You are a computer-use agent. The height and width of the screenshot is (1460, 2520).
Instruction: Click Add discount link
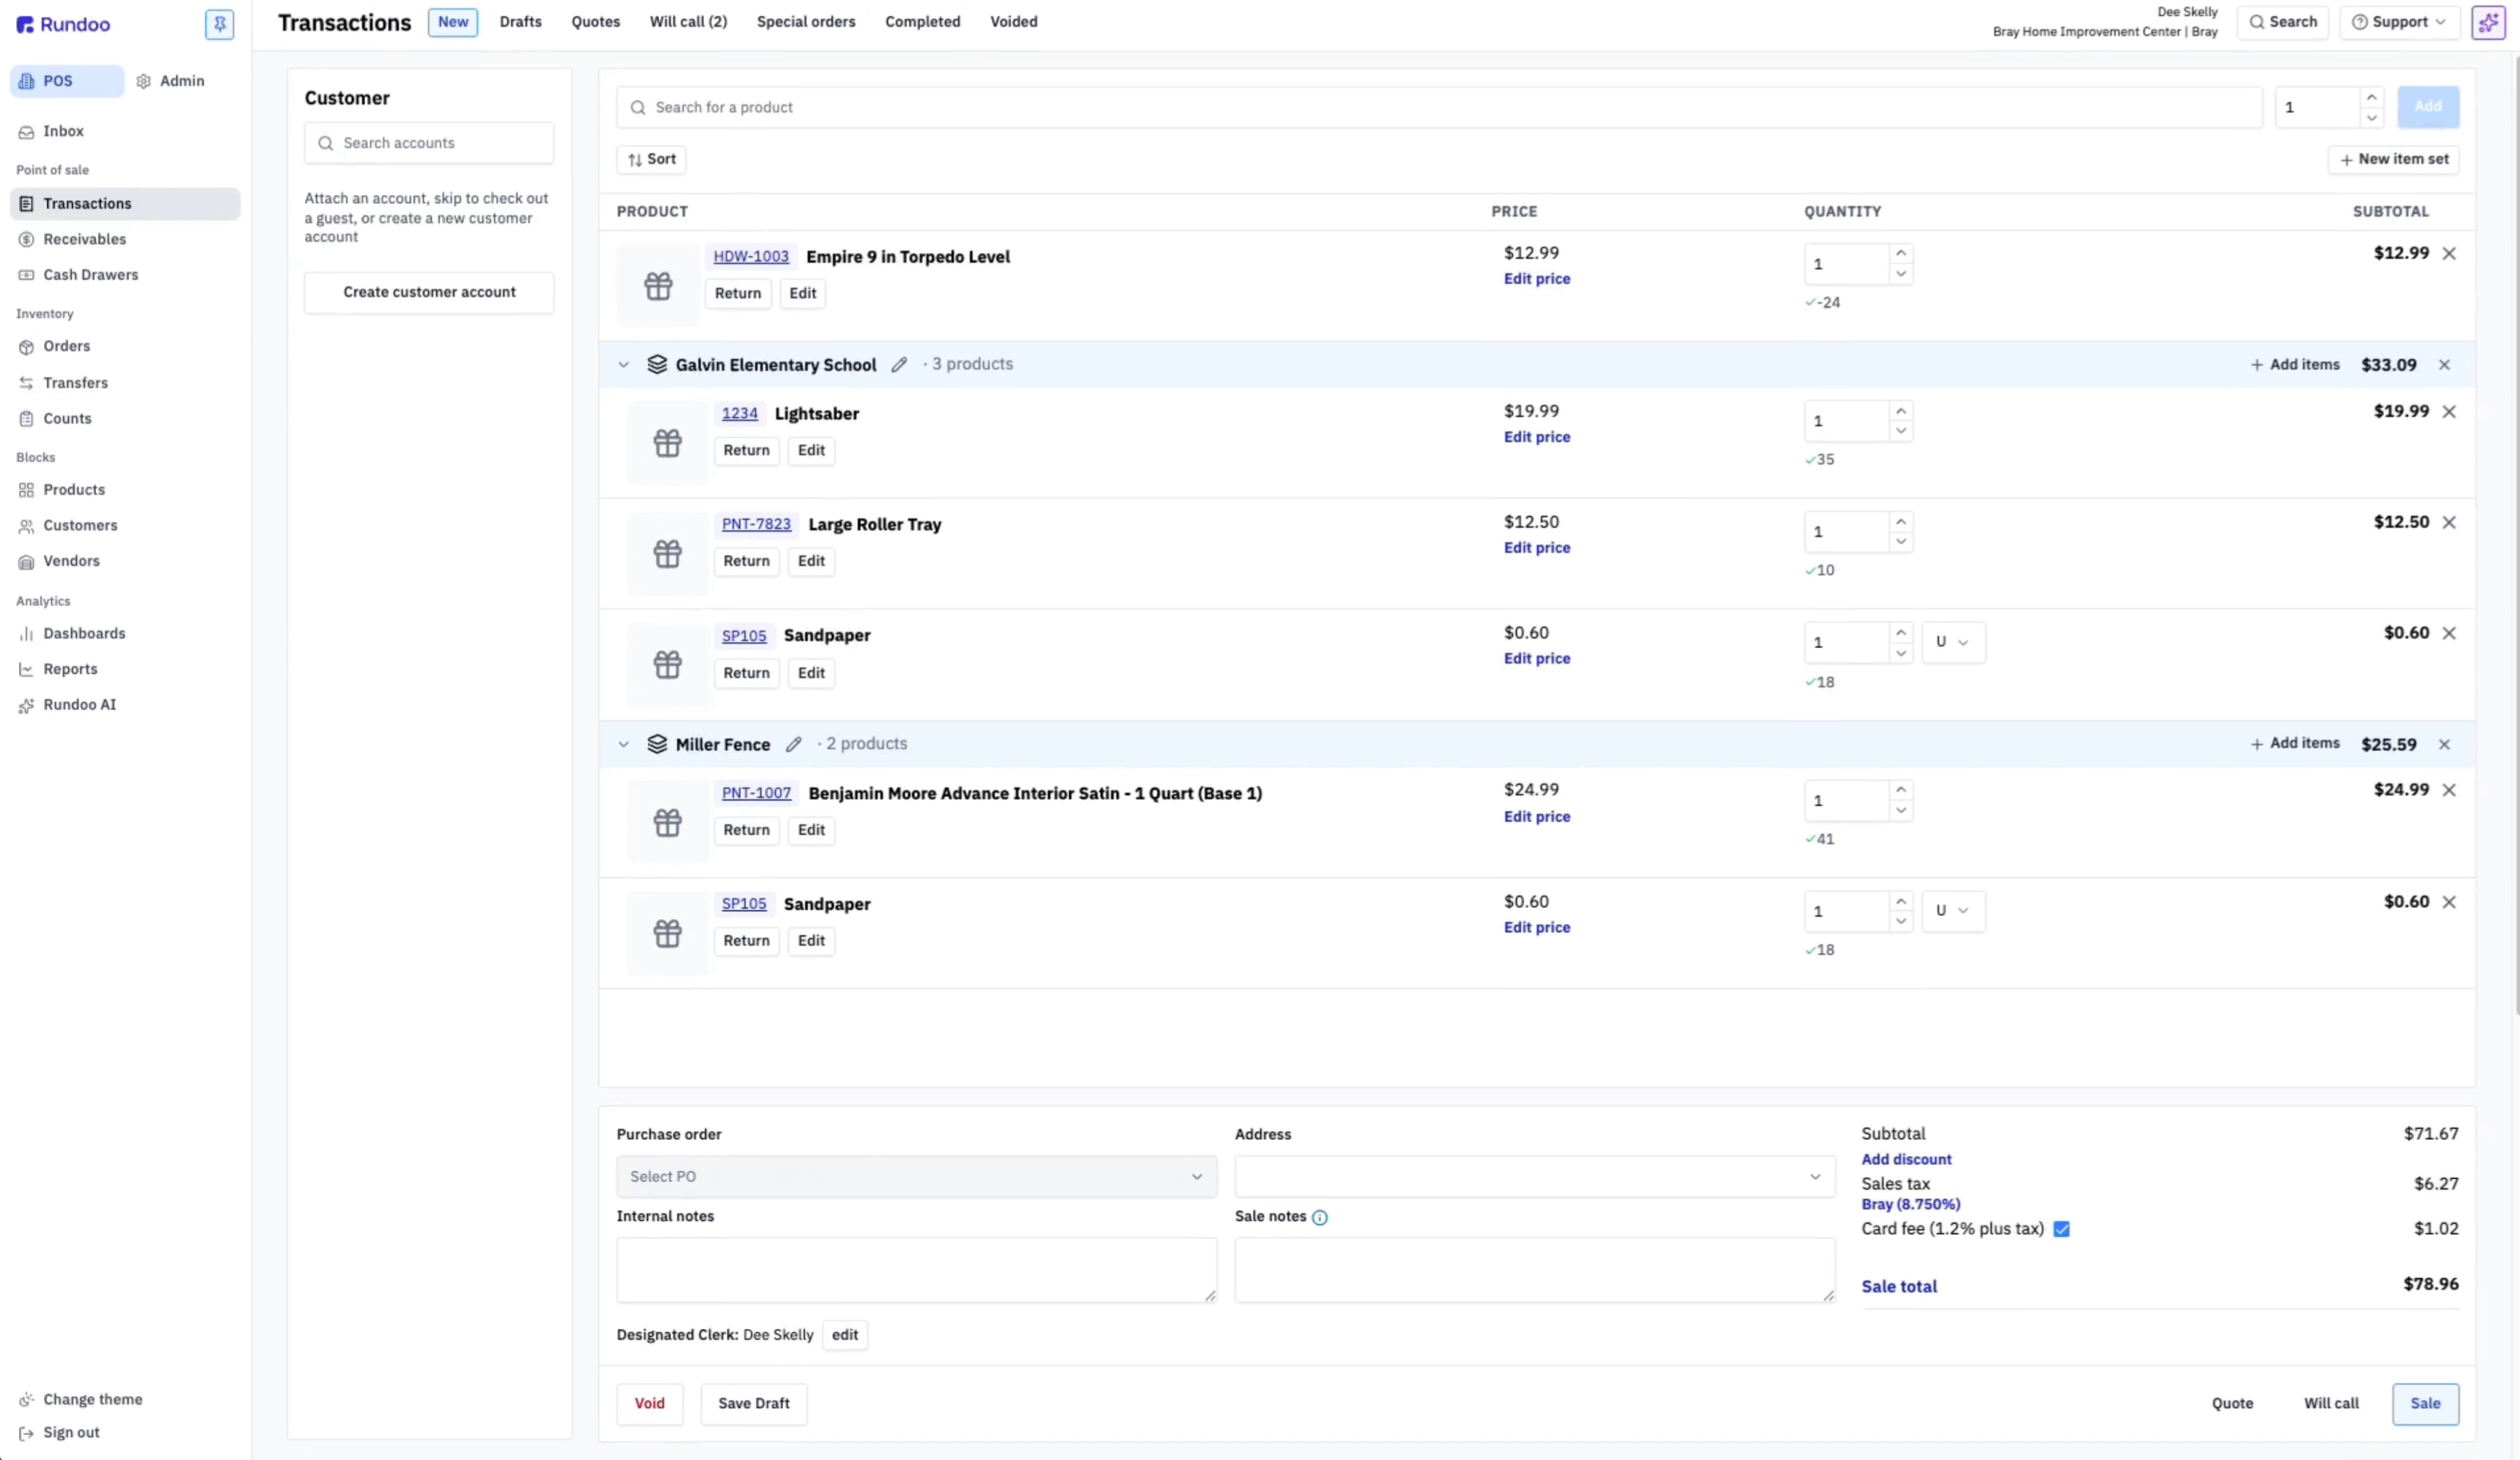(x=1906, y=1160)
